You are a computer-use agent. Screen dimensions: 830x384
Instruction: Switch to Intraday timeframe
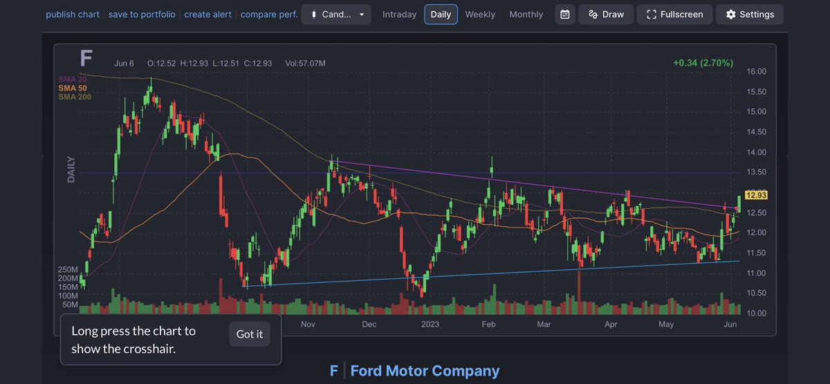[400, 15]
